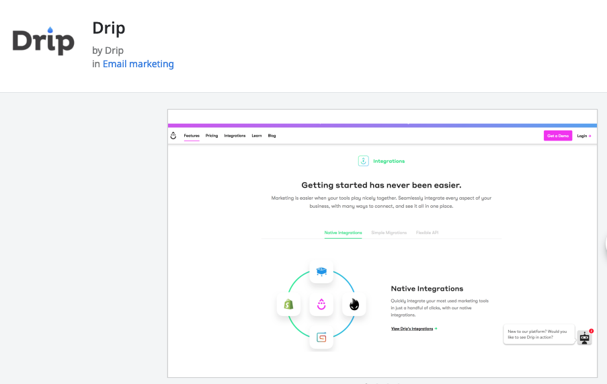The image size is (607, 384).
Task: Click the Shopify bag icon
Action: pyautogui.click(x=288, y=305)
